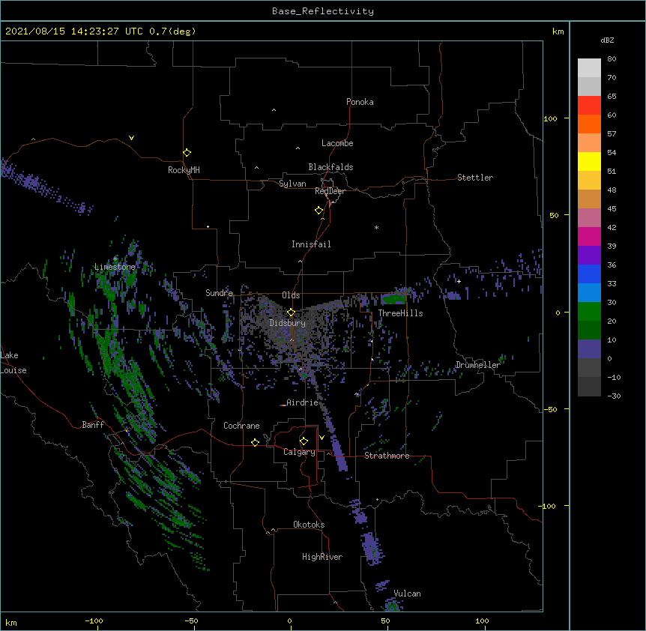Viewport: 646px width, 631px height.
Task: Select the Cochrane city label
Action: 241,426
